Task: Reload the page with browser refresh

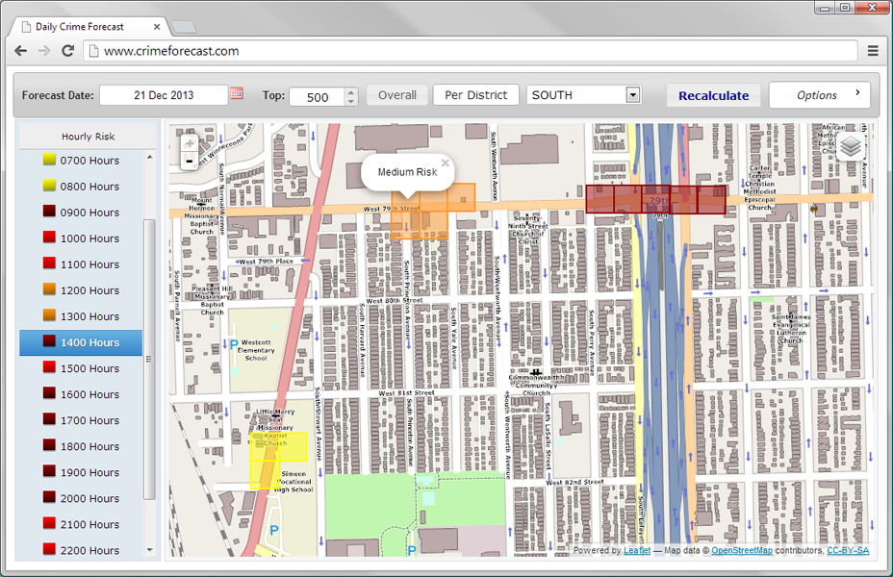Action: tap(68, 51)
